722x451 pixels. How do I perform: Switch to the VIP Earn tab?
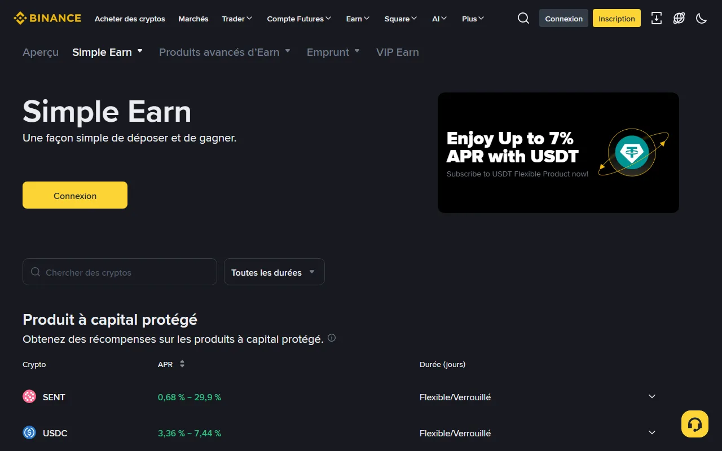tap(398, 52)
